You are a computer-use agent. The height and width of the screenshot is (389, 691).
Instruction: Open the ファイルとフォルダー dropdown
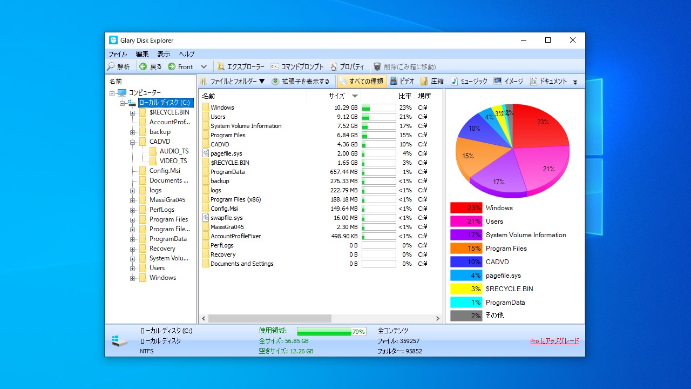[233, 81]
